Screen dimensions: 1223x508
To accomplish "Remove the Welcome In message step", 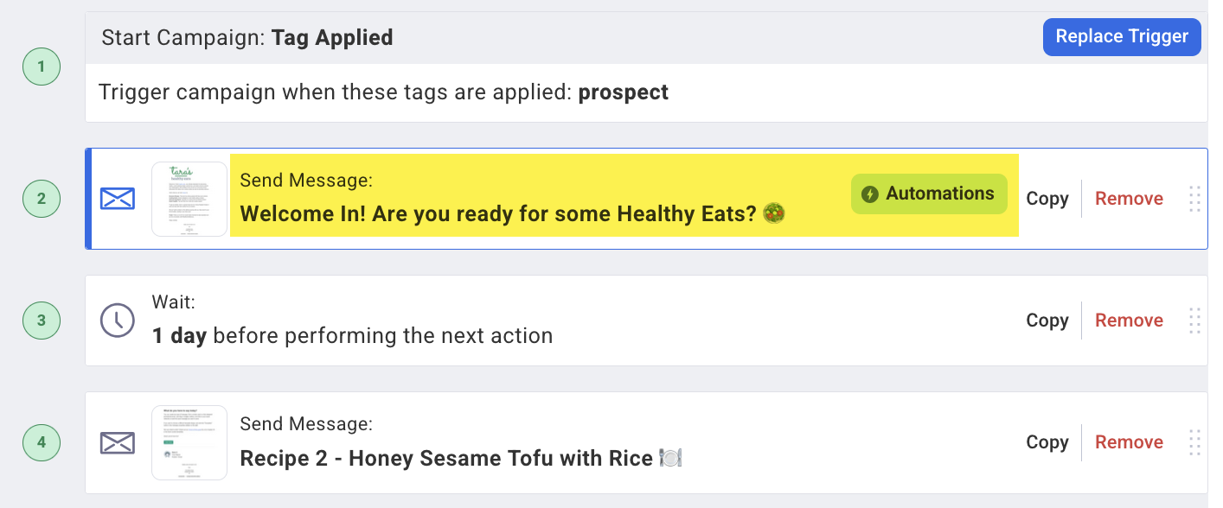I will tap(1129, 199).
